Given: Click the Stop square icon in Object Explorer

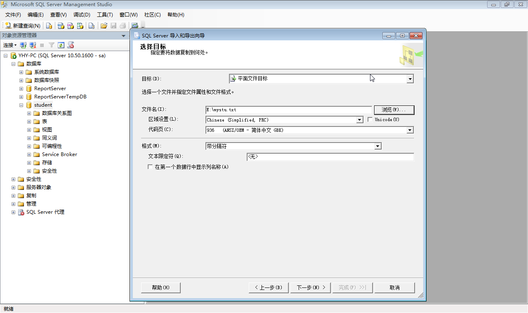Looking at the screenshot, I should [42, 45].
